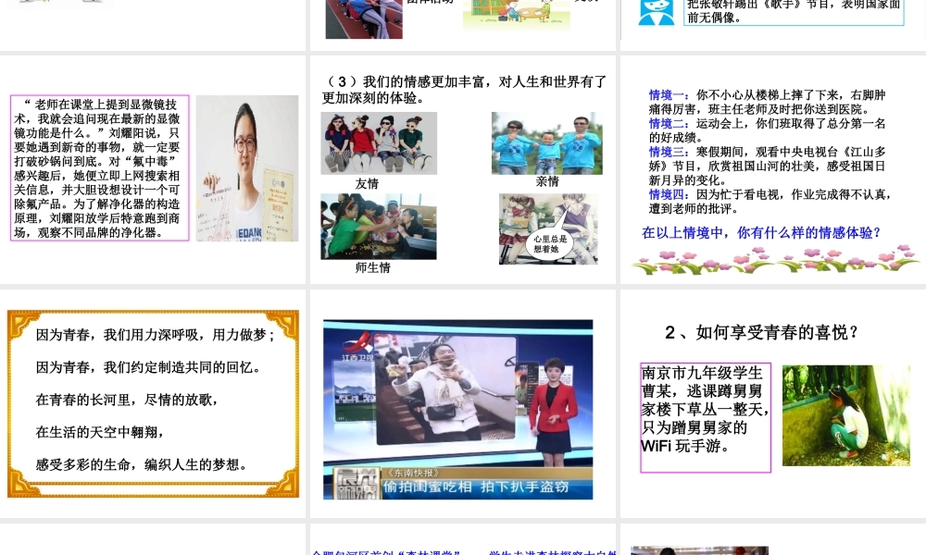926x555 pixels.
Task: Click the 友情 friendship photo
Action: coord(379,142)
